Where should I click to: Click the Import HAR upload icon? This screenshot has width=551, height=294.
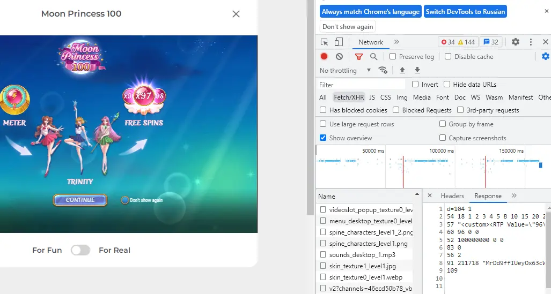(x=402, y=71)
